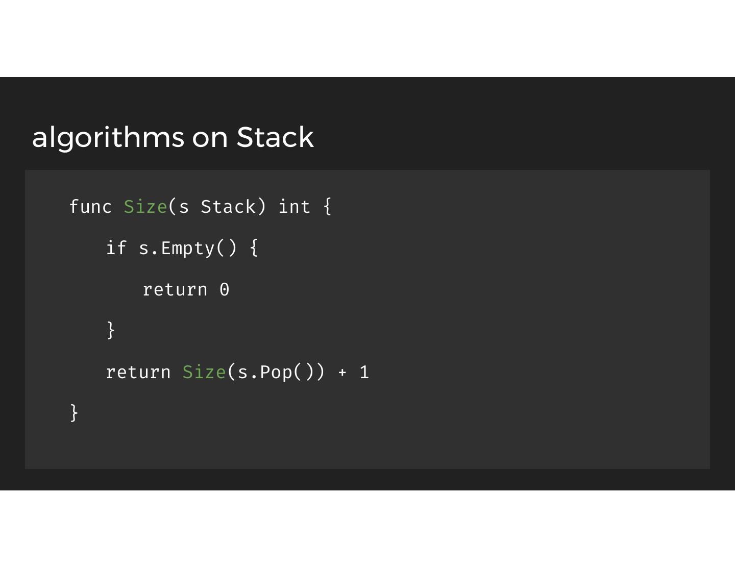Click the 'if' keyword

(x=116, y=248)
